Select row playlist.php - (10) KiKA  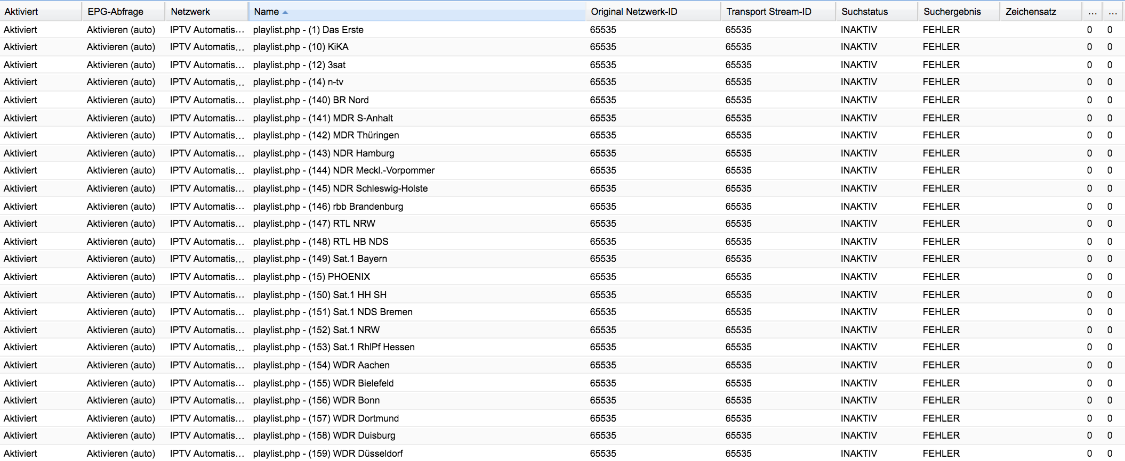562,47
